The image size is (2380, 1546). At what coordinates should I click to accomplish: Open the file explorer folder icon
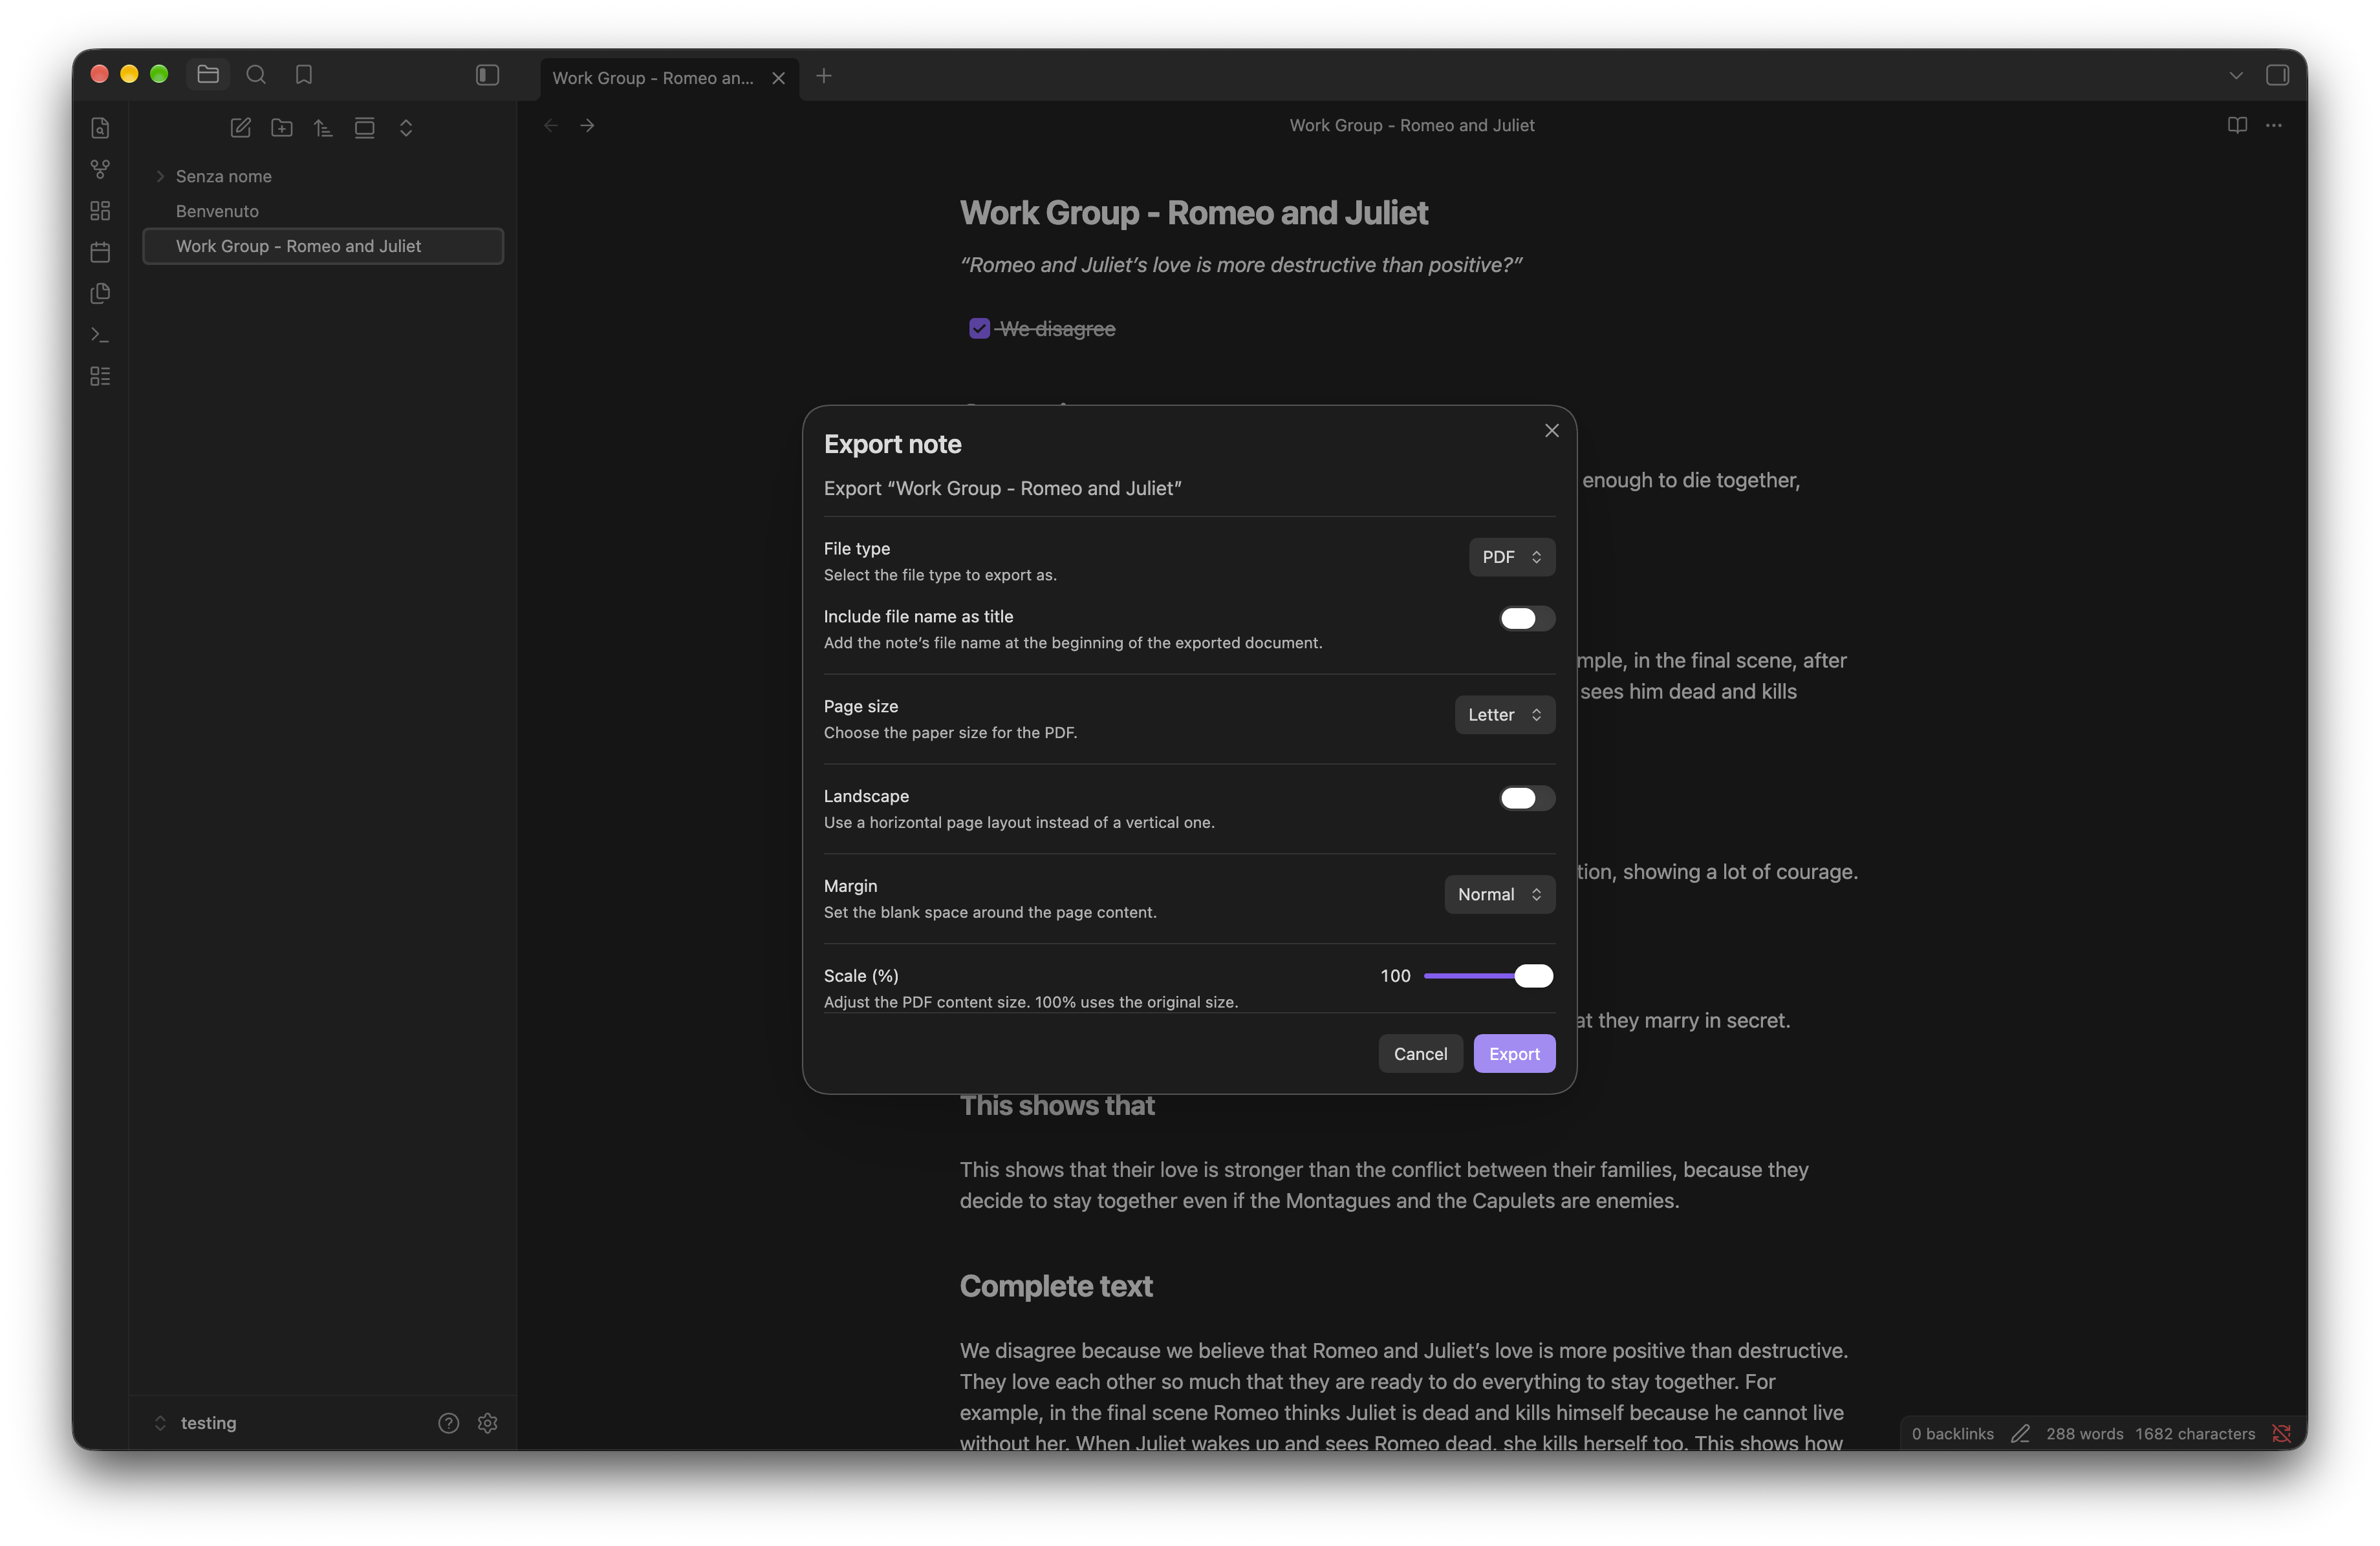[x=208, y=75]
